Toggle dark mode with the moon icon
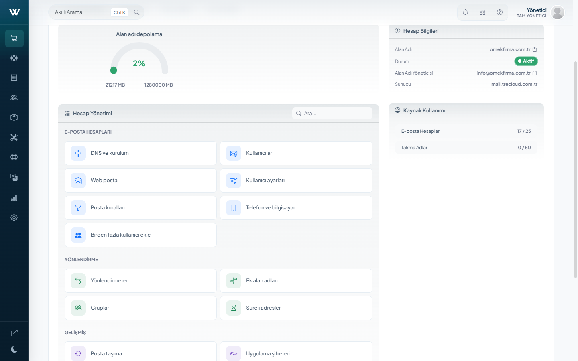The image size is (578, 361). point(14,349)
